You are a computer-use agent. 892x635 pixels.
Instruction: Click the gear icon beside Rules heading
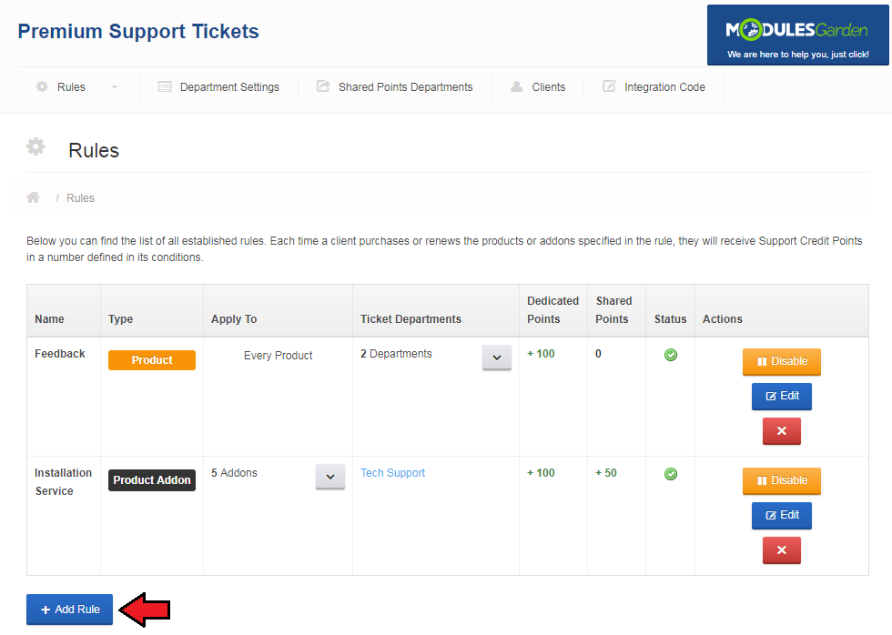35,146
